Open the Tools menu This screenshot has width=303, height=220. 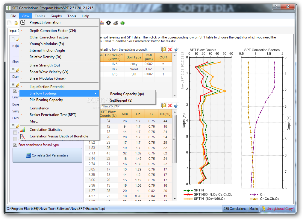pos(72,16)
